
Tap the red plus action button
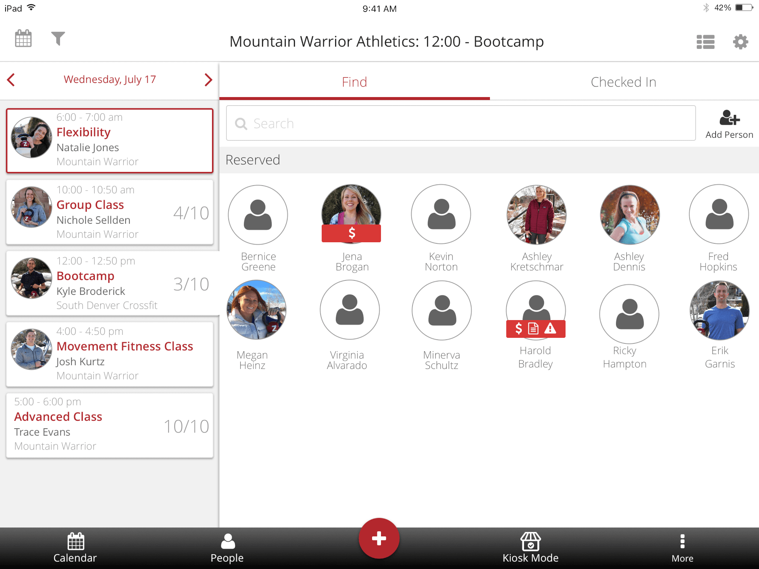click(379, 539)
